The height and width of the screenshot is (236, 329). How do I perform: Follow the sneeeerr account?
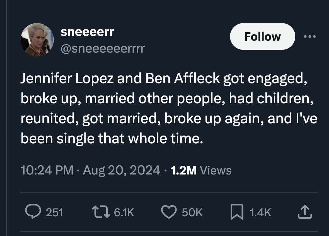[x=262, y=36]
